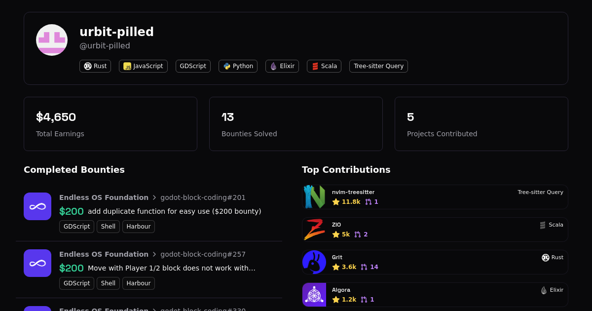Select the Elixir language badge
This screenshot has width=592, height=311.
[282, 66]
